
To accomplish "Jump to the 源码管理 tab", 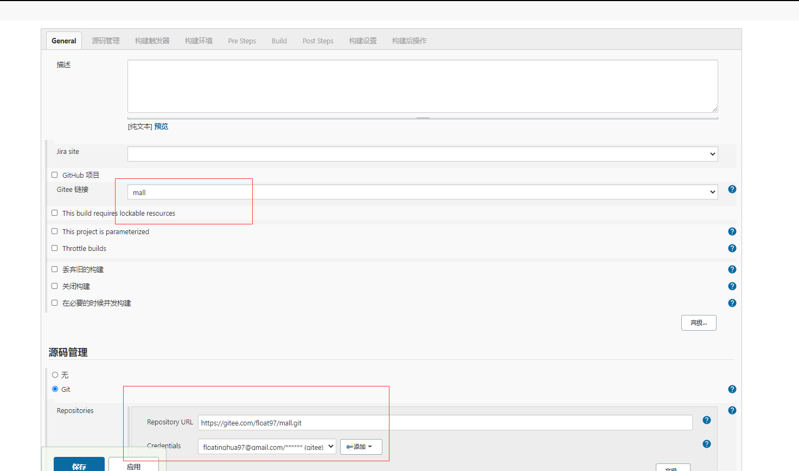I will pyautogui.click(x=106, y=41).
